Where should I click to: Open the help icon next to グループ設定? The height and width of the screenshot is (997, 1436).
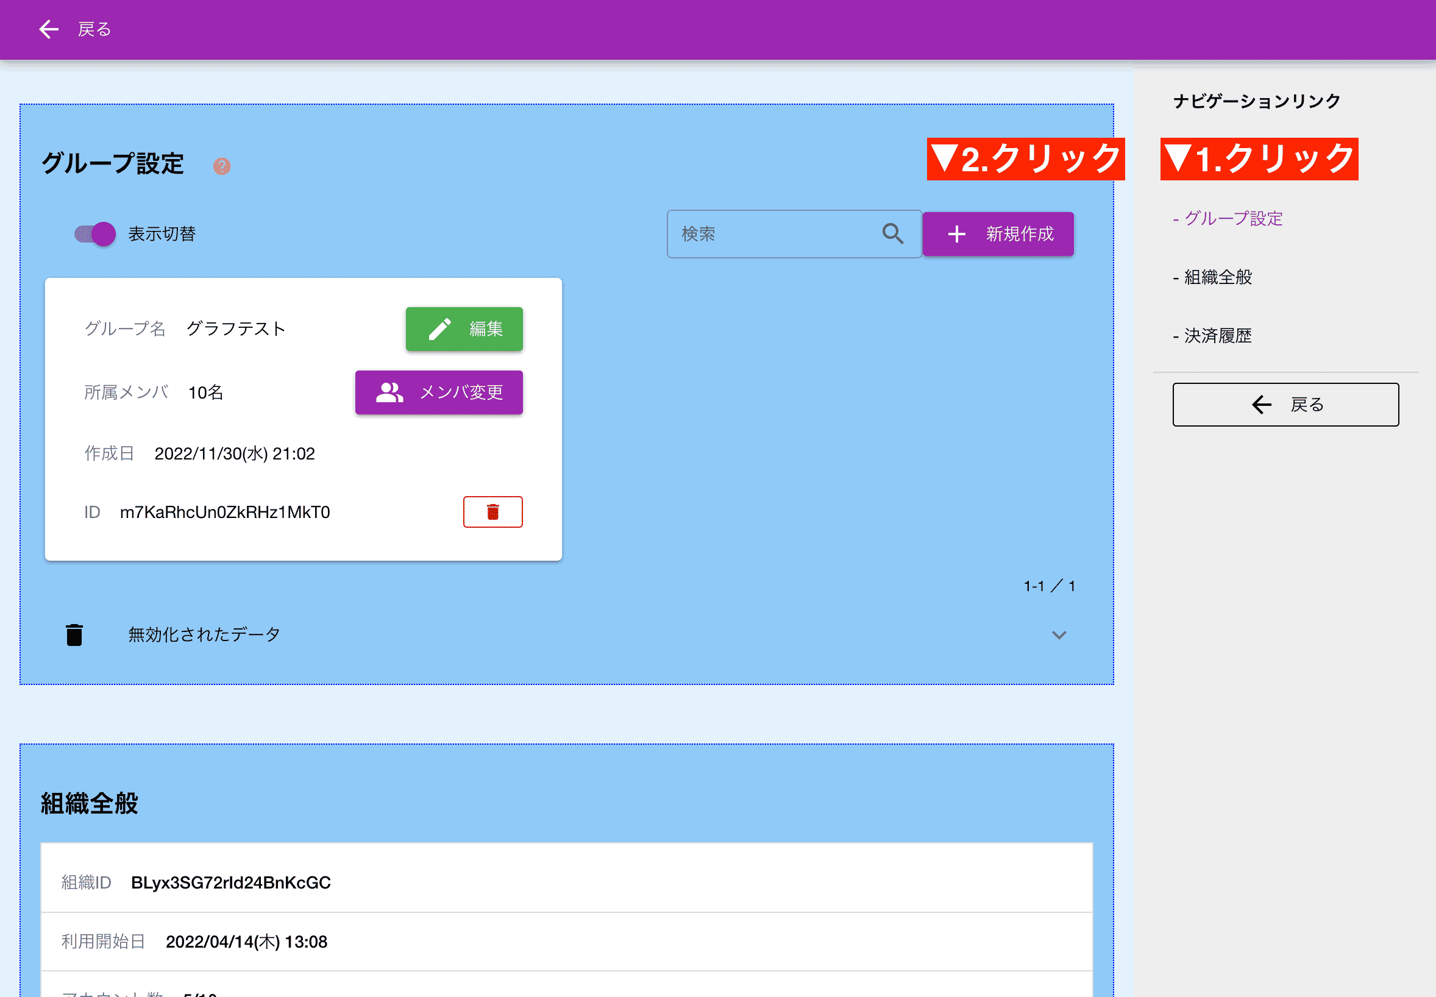click(222, 165)
